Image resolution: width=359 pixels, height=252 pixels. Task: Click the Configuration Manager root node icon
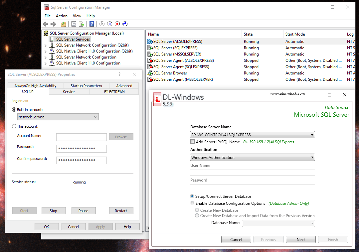(46, 33)
